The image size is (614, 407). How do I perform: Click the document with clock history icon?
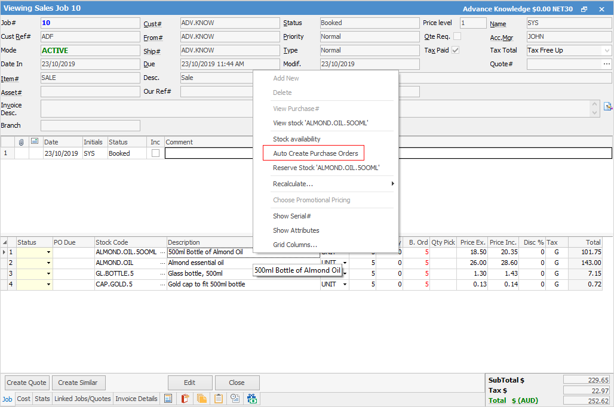tap(234, 398)
